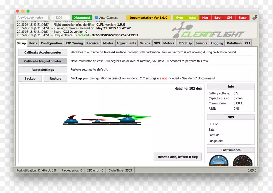Viewport: 273px width, 193px height.
Task: Click Calibrate Magnetometer
Action: tap(43, 61)
